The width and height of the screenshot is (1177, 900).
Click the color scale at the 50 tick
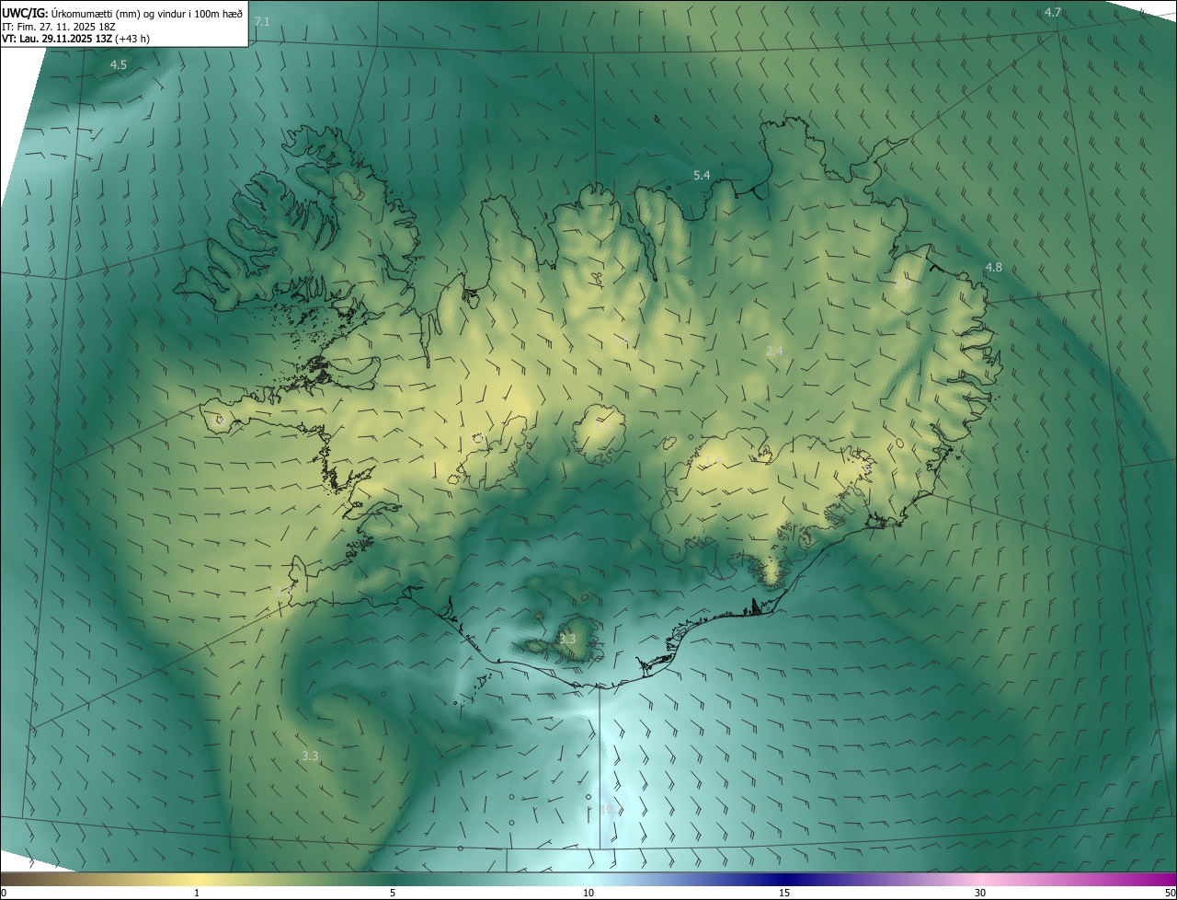(x=1170, y=893)
